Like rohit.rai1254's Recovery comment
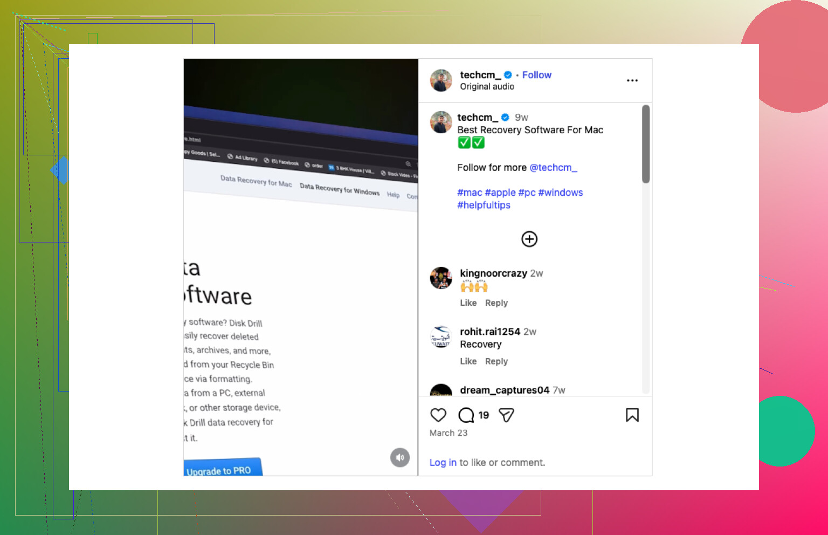The image size is (828, 535). [468, 361]
